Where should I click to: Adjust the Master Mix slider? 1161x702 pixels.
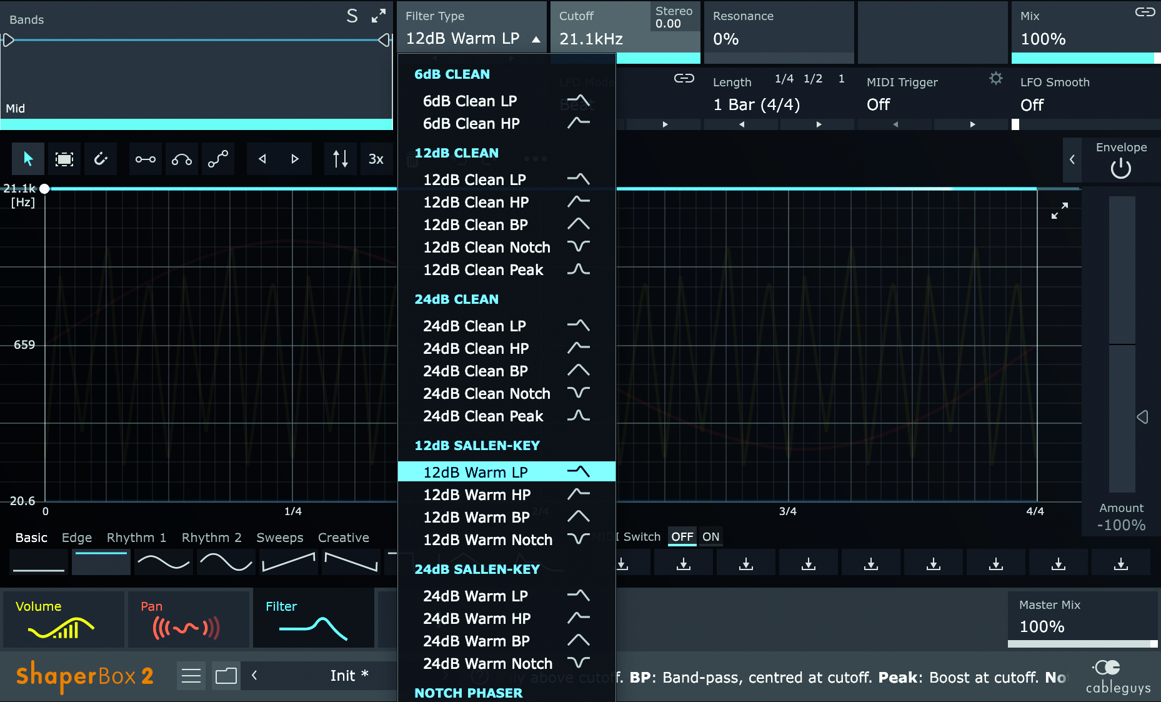click(1082, 644)
